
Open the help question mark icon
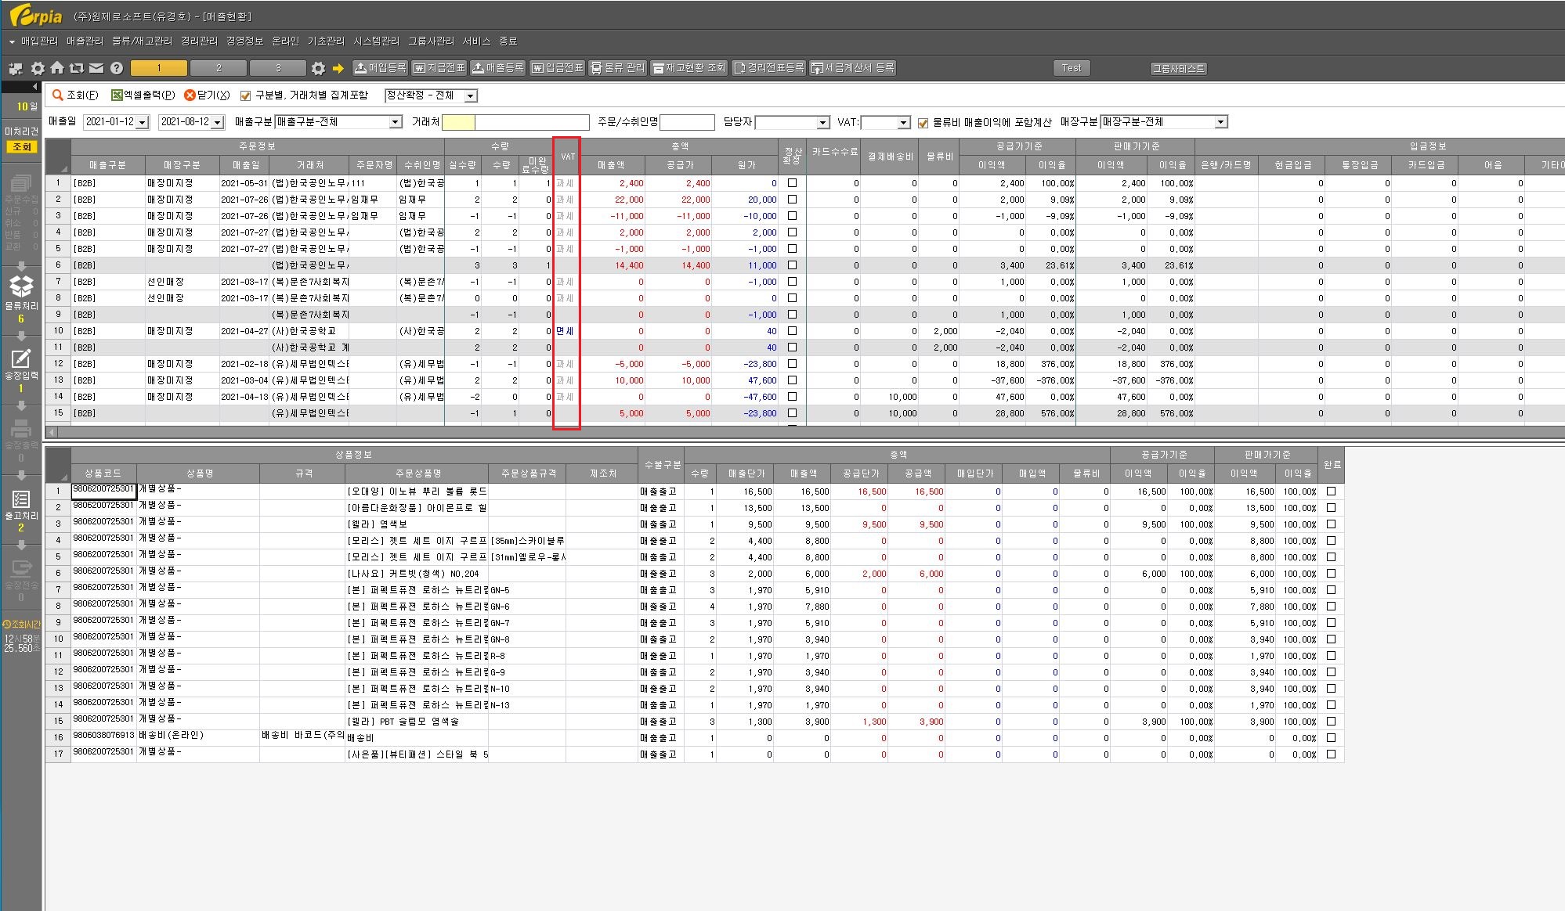[x=116, y=68]
